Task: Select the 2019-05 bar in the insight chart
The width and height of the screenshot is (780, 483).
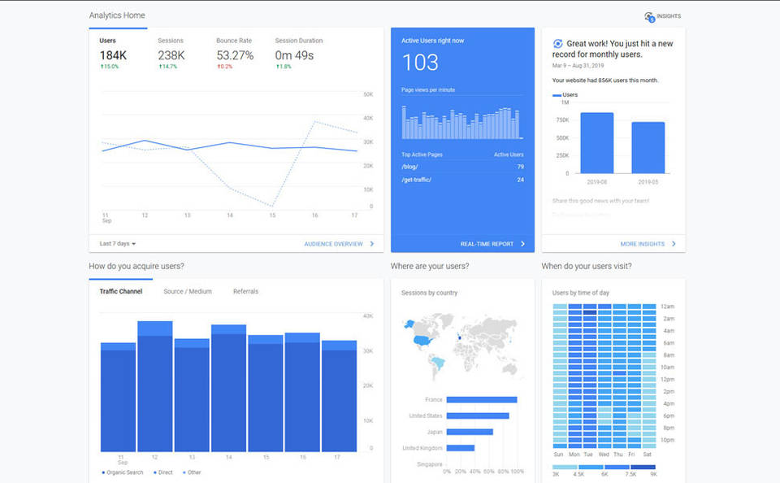Action: coord(648,147)
